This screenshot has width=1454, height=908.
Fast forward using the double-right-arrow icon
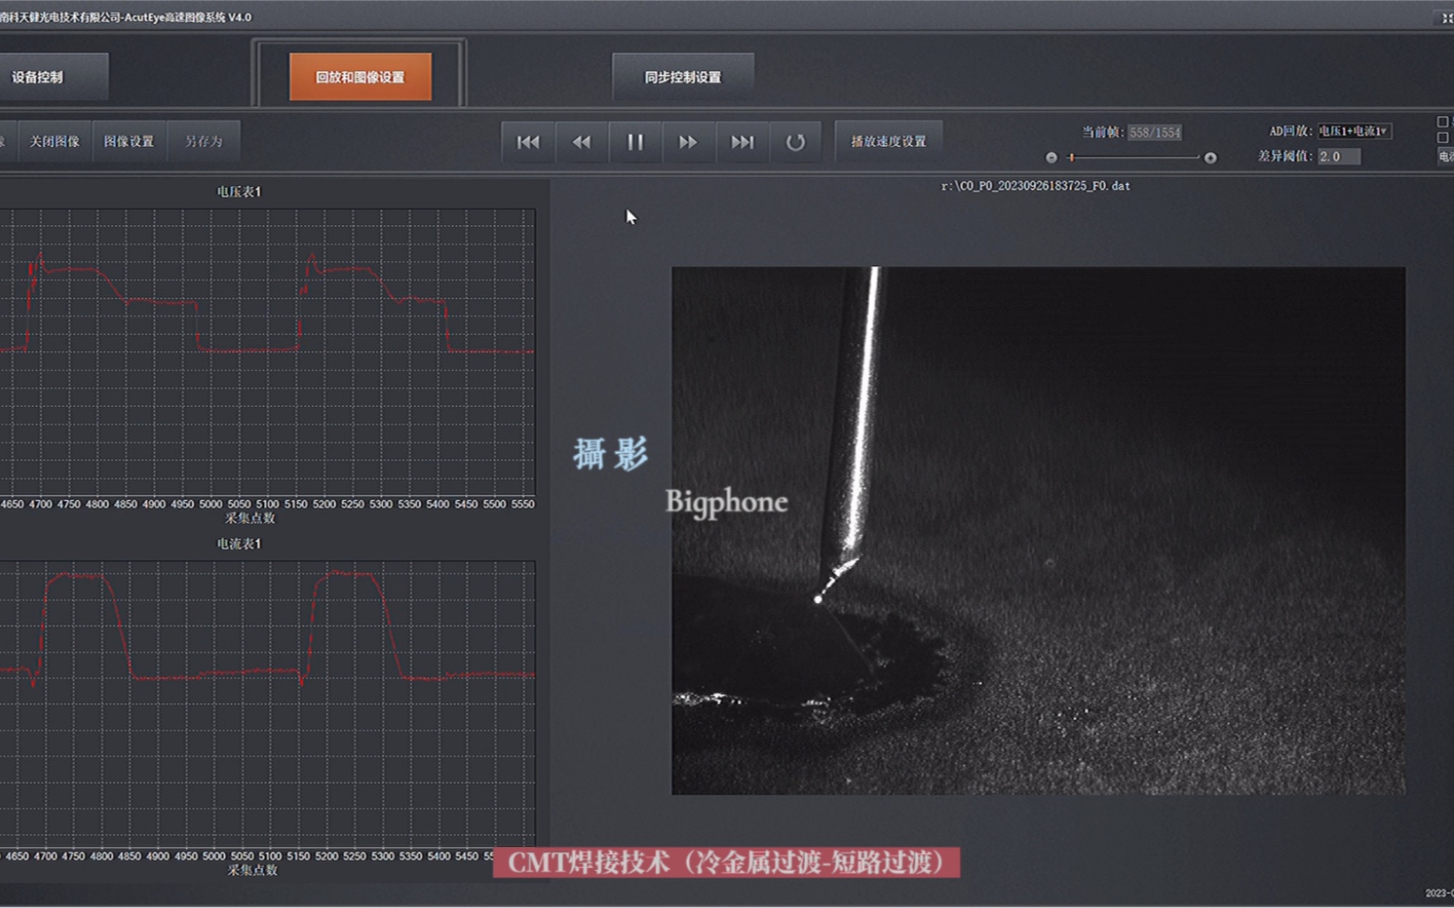(x=689, y=141)
